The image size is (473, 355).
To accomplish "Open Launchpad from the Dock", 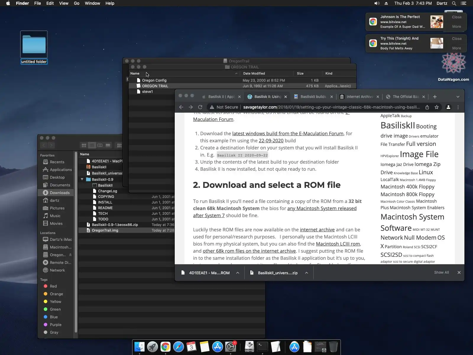I will [x=153, y=347].
